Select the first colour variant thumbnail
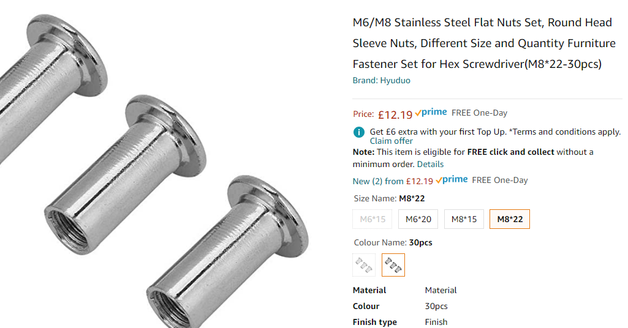This screenshot has height=328, width=628. click(364, 265)
